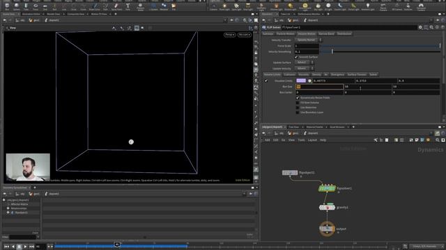The image size is (446, 250).
Task: Switch to the Surface Tension sub-tab
Action: click(357, 74)
